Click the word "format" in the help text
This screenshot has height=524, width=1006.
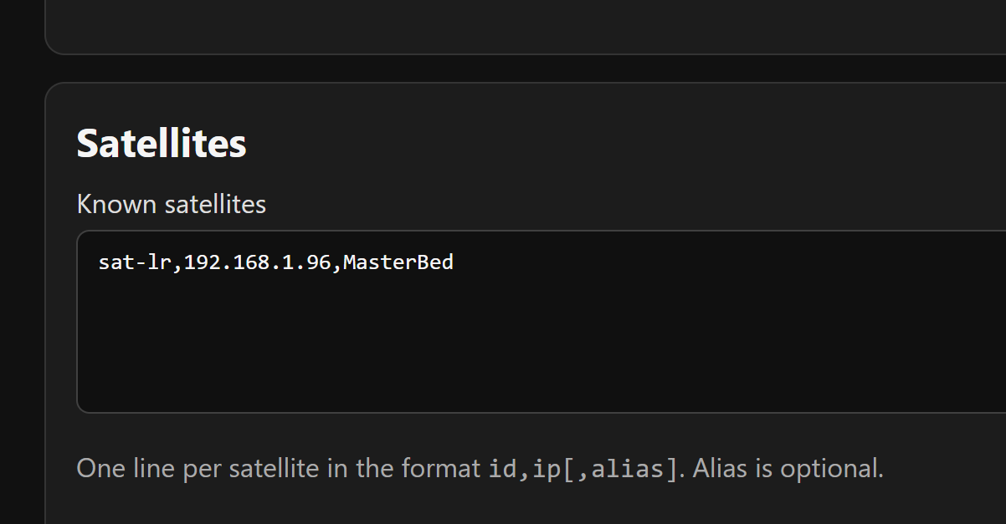pyautogui.click(x=441, y=468)
